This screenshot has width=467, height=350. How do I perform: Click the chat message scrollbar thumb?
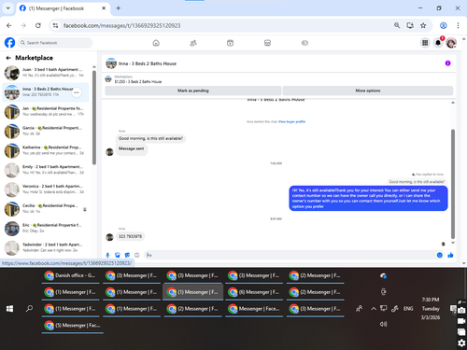pyautogui.click(x=453, y=184)
